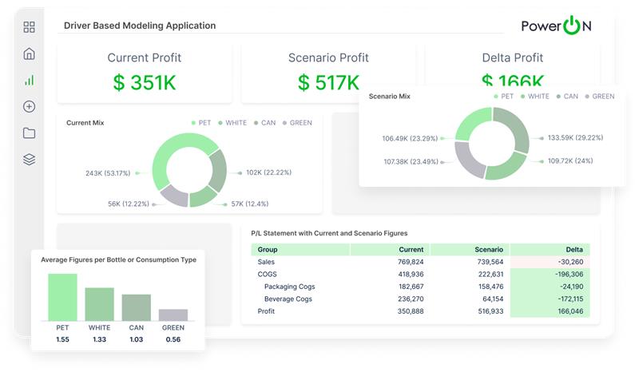Screen dimensions: 639x372
Task: Expand the COGS row in P/L table
Action: pos(267,274)
